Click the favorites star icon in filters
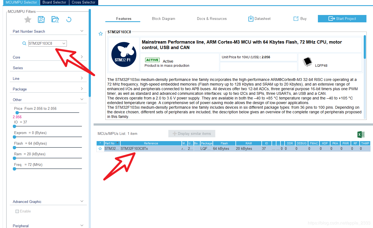The image size is (373, 228). (28, 19)
